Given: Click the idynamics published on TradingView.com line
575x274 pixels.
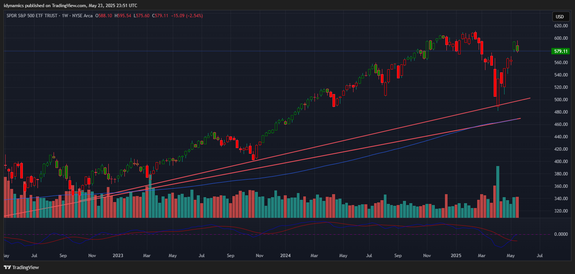Looking at the screenshot, I should (70, 5).
